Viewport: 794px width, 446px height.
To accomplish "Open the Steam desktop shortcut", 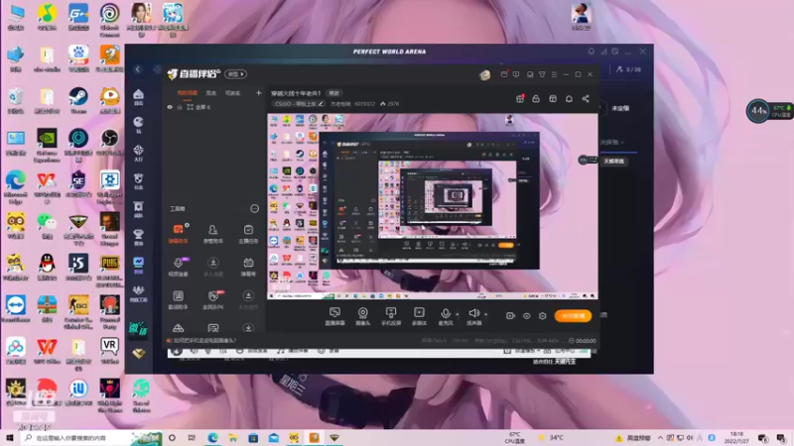I will pyautogui.click(x=78, y=100).
